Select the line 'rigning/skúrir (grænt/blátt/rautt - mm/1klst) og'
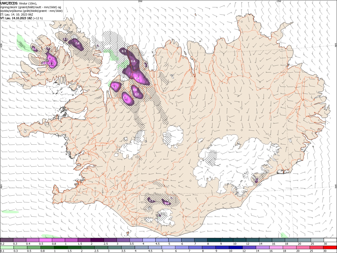Image resolution: width=337 pixels, height=253 pixels. coord(31,7)
